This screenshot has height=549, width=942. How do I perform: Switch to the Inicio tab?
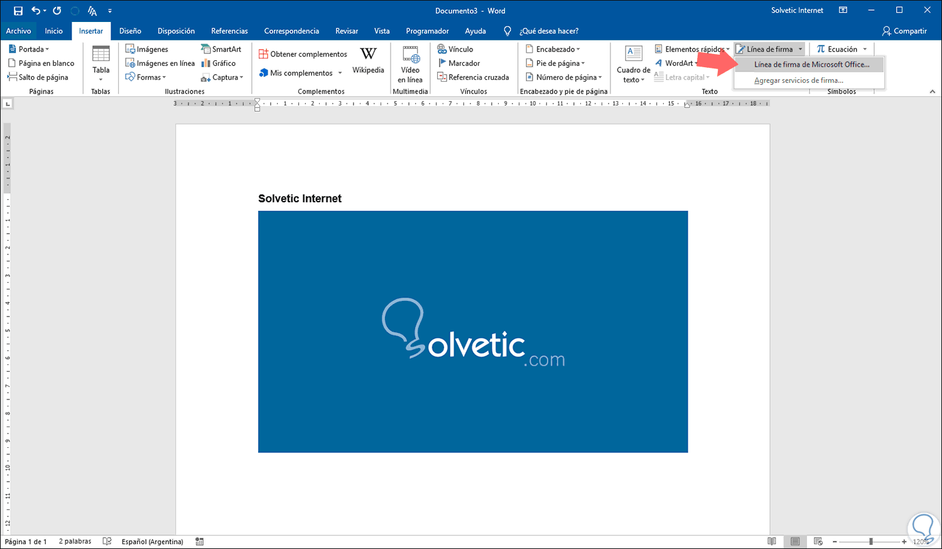(x=54, y=31)
